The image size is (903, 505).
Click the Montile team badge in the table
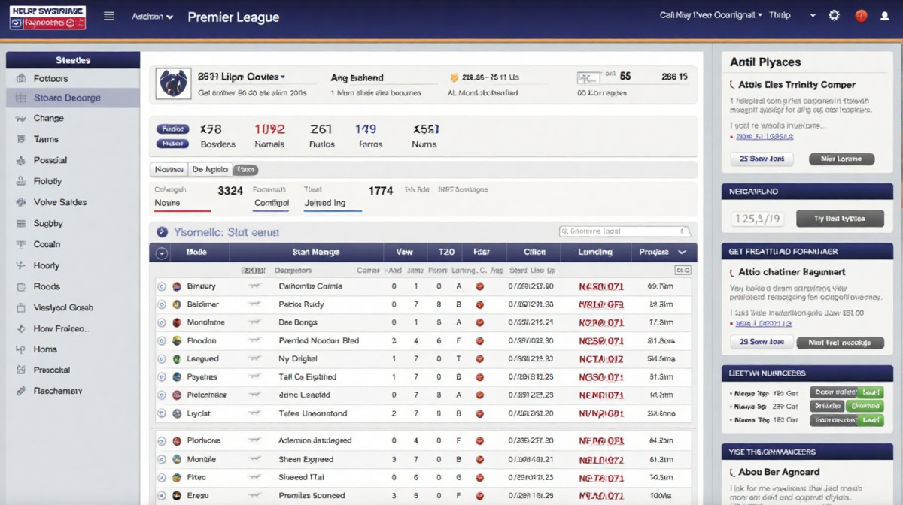[177, 459]
